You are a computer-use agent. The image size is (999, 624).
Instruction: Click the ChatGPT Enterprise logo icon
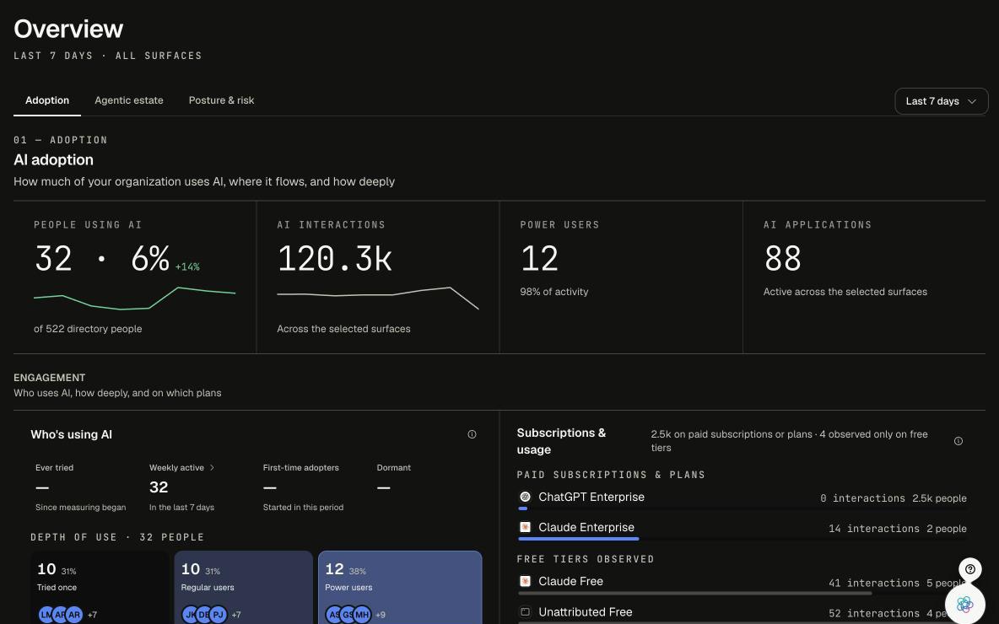pyautogui.click(x=525, y=497)
